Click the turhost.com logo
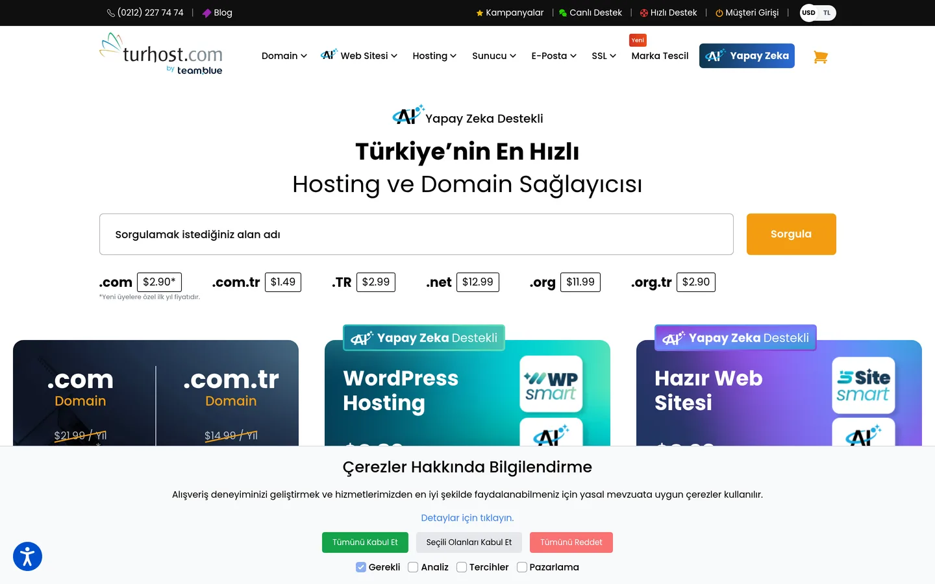Screen dimensions: 935x584 [161, 54]
